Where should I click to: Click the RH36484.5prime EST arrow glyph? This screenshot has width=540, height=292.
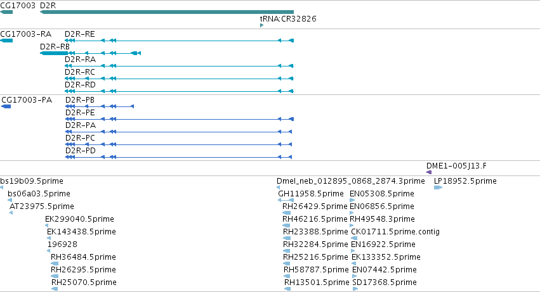(x=55, y=263)
